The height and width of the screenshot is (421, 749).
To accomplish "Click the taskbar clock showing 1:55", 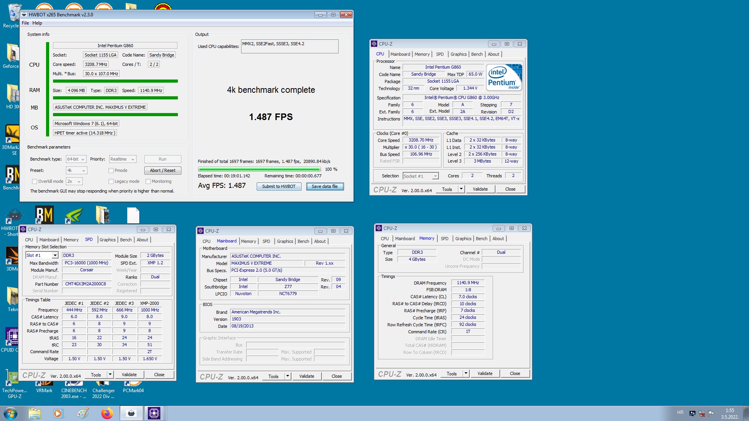I will (729, 413).
